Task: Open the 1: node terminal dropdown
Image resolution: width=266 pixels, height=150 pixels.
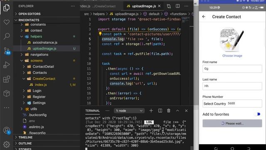Action: pos(129,111)
